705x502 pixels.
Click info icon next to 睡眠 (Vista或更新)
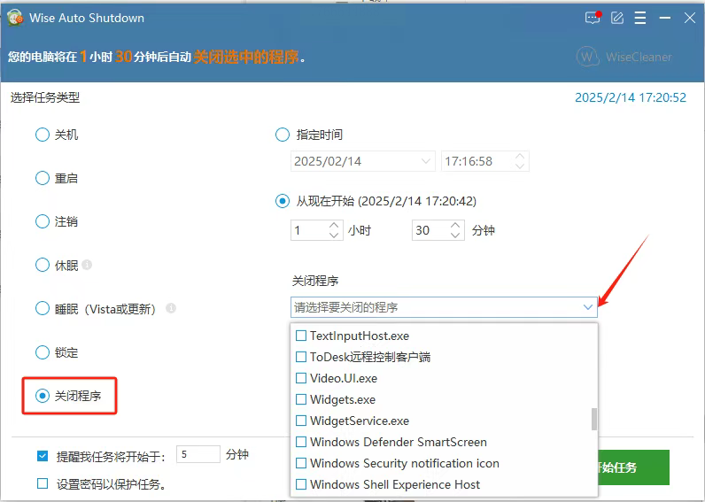click(171, 308)
